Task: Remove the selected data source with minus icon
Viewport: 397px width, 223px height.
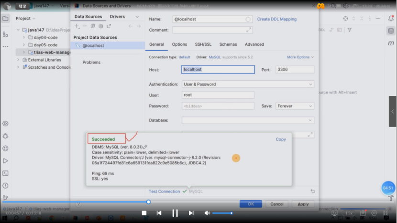Action: click(x=85, y=26)
